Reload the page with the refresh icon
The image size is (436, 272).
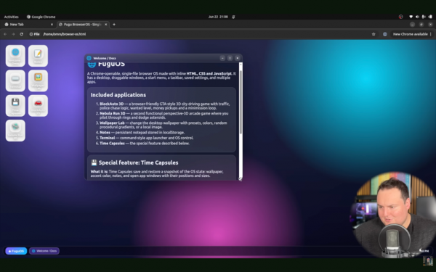click(x=21, y=34)
